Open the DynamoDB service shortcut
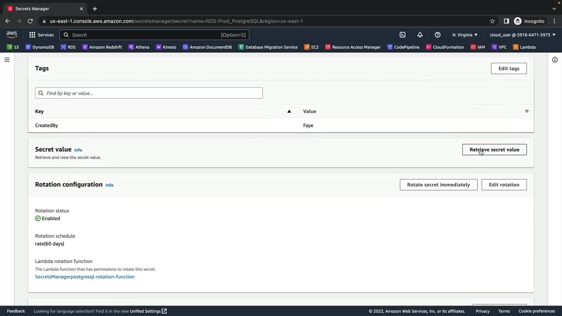This screenshot has width=562, height=316. point(40,47)
